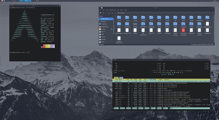
Task: Open the View menu
Action: (x=107, y=10)
